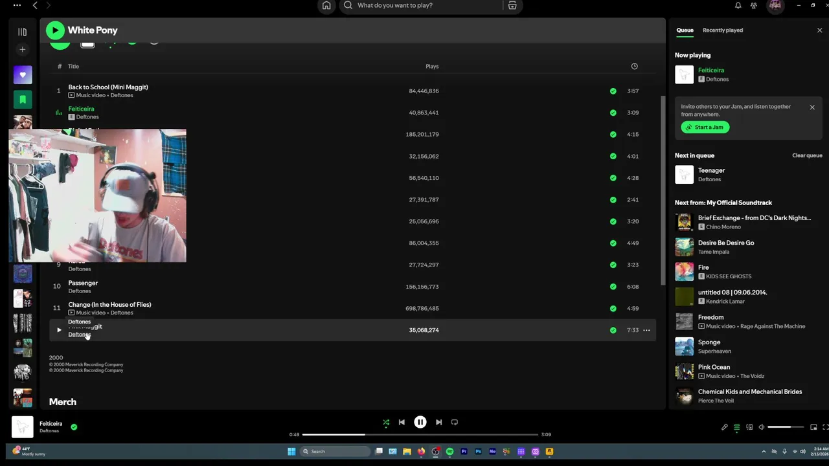Seek in the song progress bar
Viewport: 829px width, 466px height.
coord(420,434)
